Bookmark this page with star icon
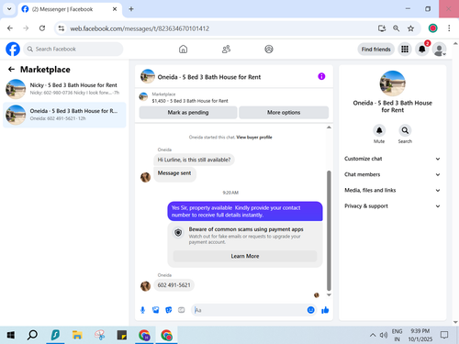The height and width of the screenshot is (344, 459). pos(410,28)
